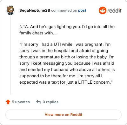Click the vertical thread line below avatar
Image resolution: width=127 pixels, height=125 pixels.
pyautogui.click(x=10, y=55)
